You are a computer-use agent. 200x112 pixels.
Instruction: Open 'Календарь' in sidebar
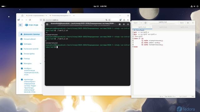point(27,44)
